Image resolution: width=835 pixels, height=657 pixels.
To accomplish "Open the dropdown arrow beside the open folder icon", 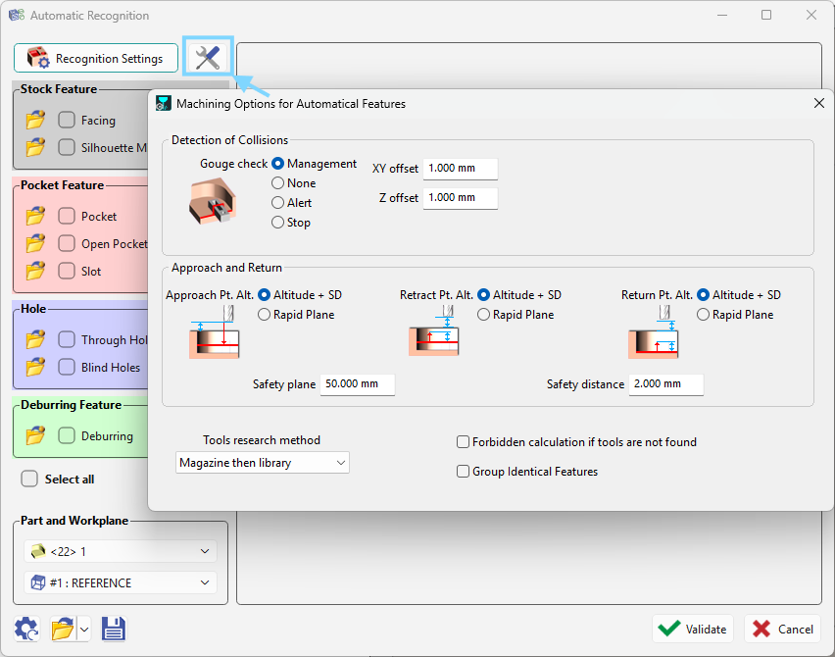I will pyautogui.click(x=83, y=630).
